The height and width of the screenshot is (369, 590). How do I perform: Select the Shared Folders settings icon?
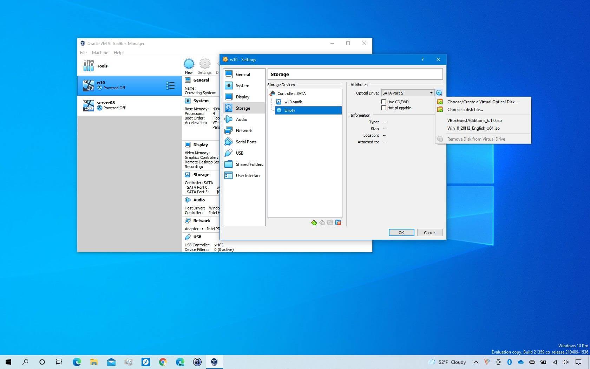[229, 164]
